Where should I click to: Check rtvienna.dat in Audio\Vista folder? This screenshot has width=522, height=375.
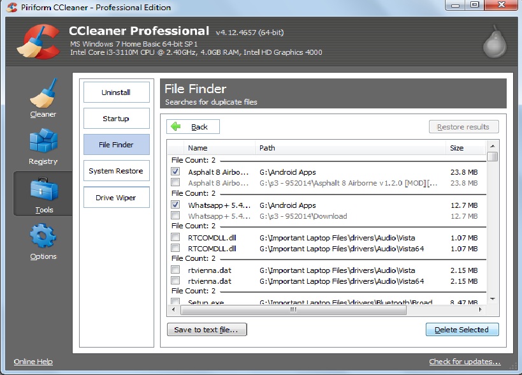coord(175,270)
